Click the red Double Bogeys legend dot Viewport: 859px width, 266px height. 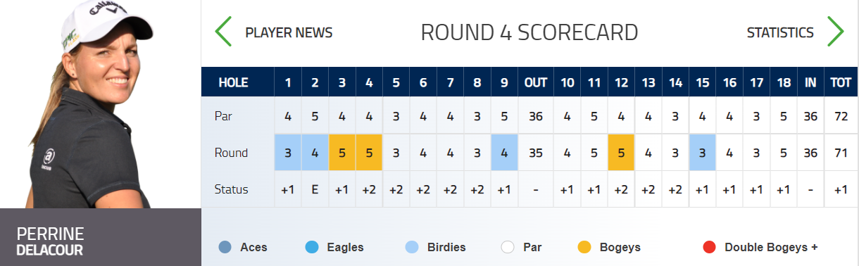(709, 247)
